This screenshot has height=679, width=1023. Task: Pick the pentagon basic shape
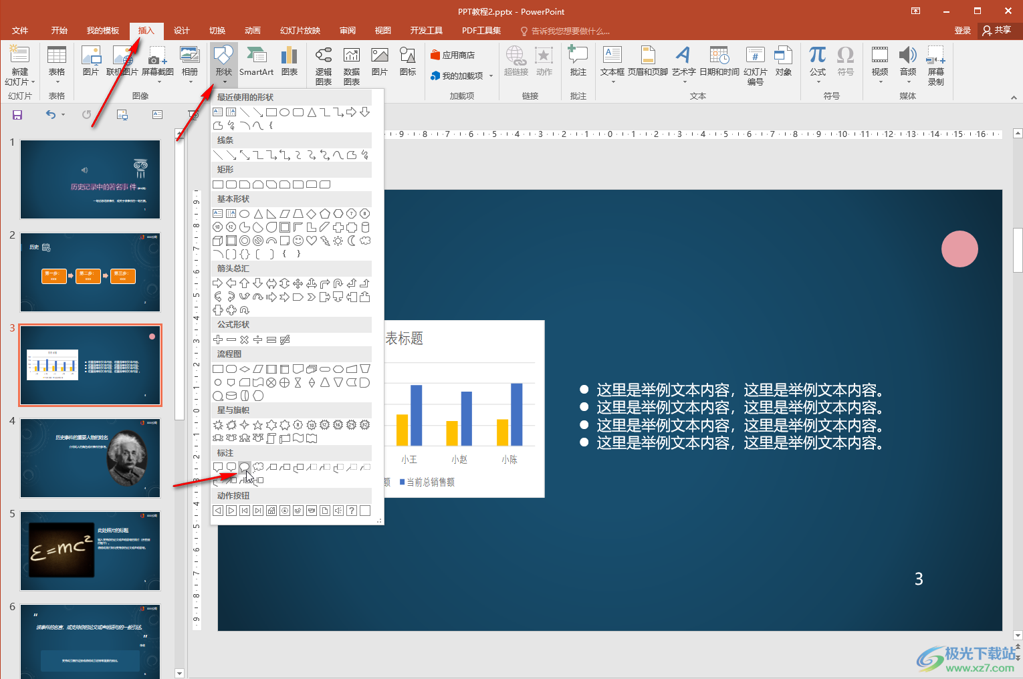point(325,214)
